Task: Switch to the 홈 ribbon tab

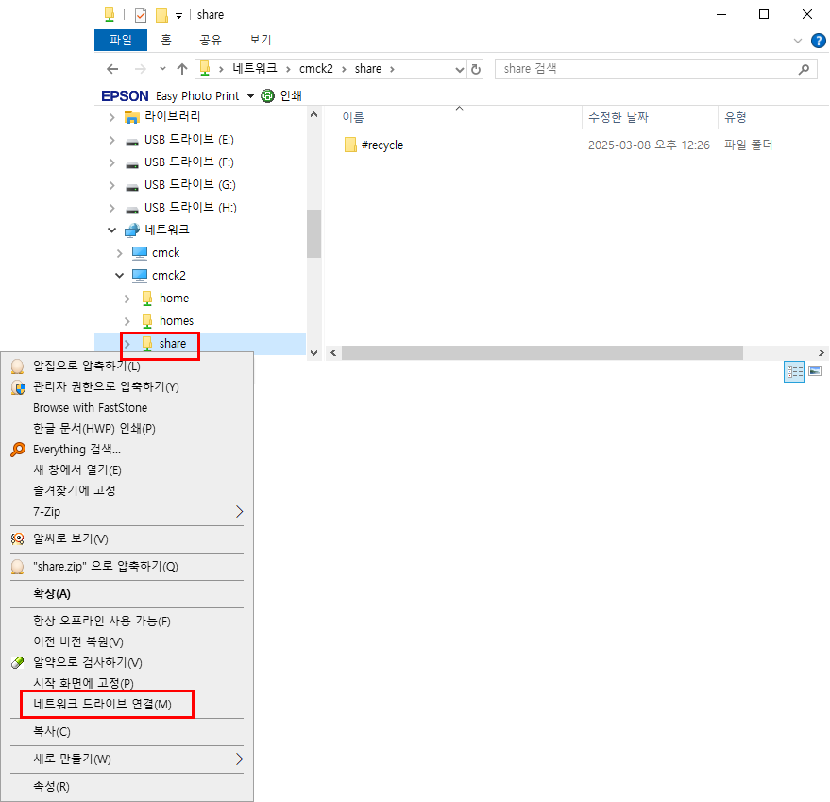Action: point(166,40)
